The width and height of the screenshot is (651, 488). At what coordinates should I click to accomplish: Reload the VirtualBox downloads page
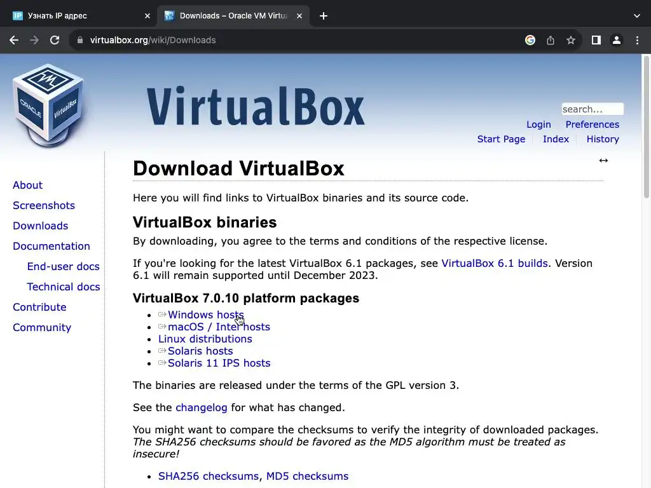click(55, 40)
